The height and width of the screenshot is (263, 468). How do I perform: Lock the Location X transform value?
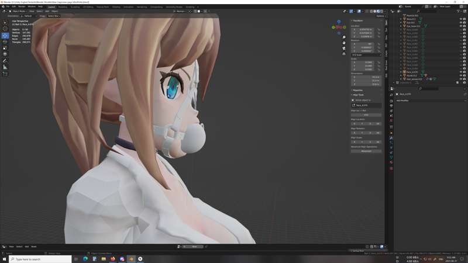coord(379,30)
